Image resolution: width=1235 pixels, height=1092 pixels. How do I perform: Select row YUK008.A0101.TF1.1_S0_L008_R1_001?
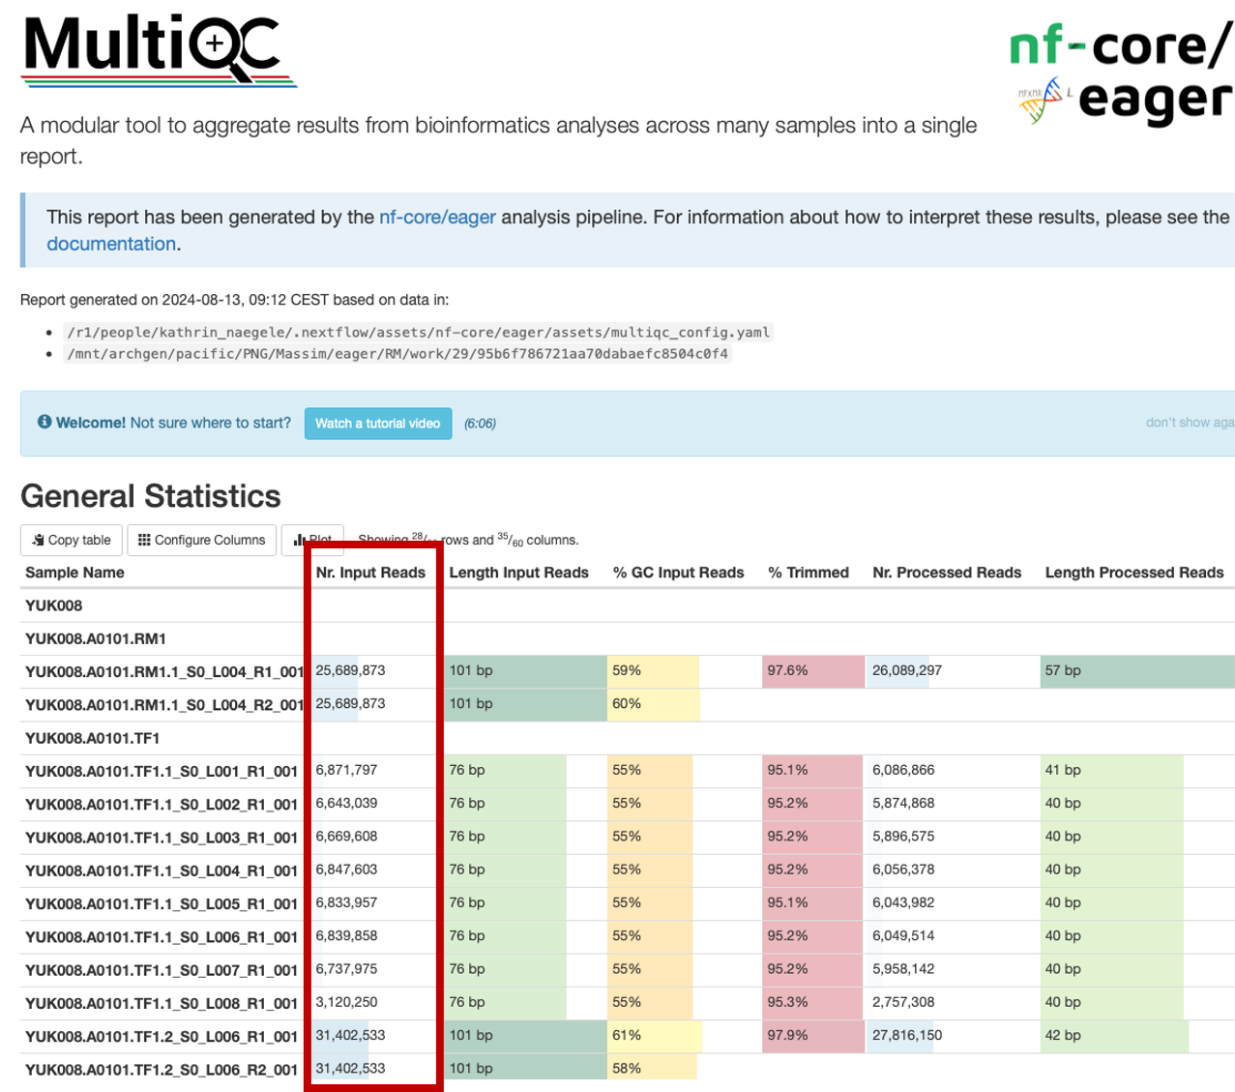coord(162,1003)
